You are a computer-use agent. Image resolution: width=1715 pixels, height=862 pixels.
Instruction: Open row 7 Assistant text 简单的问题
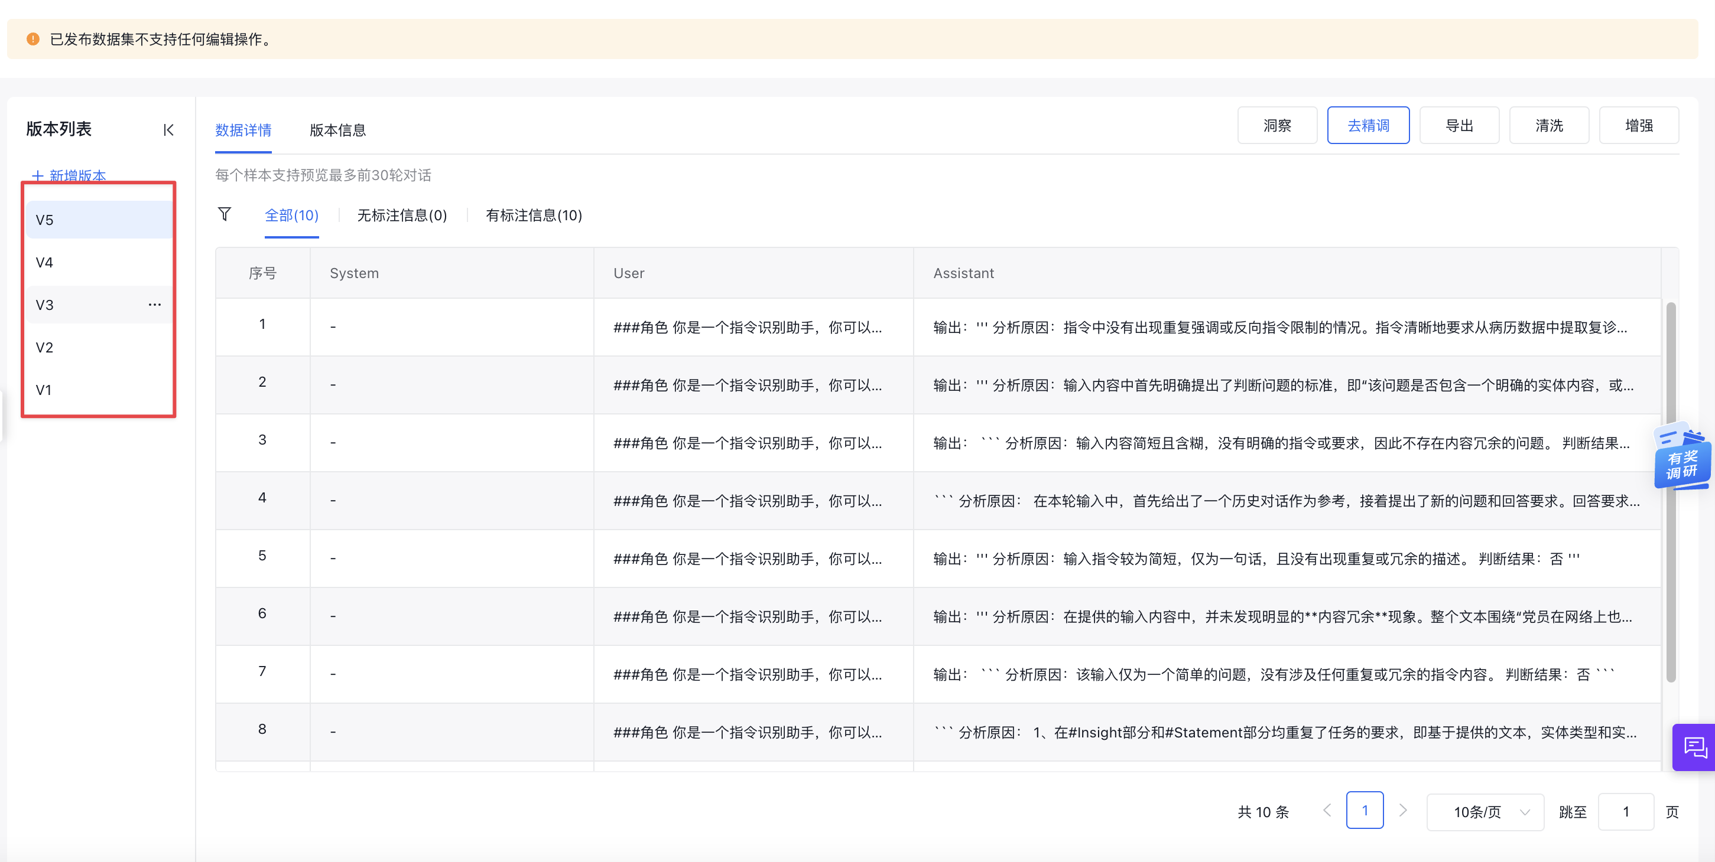point(1274,674)
